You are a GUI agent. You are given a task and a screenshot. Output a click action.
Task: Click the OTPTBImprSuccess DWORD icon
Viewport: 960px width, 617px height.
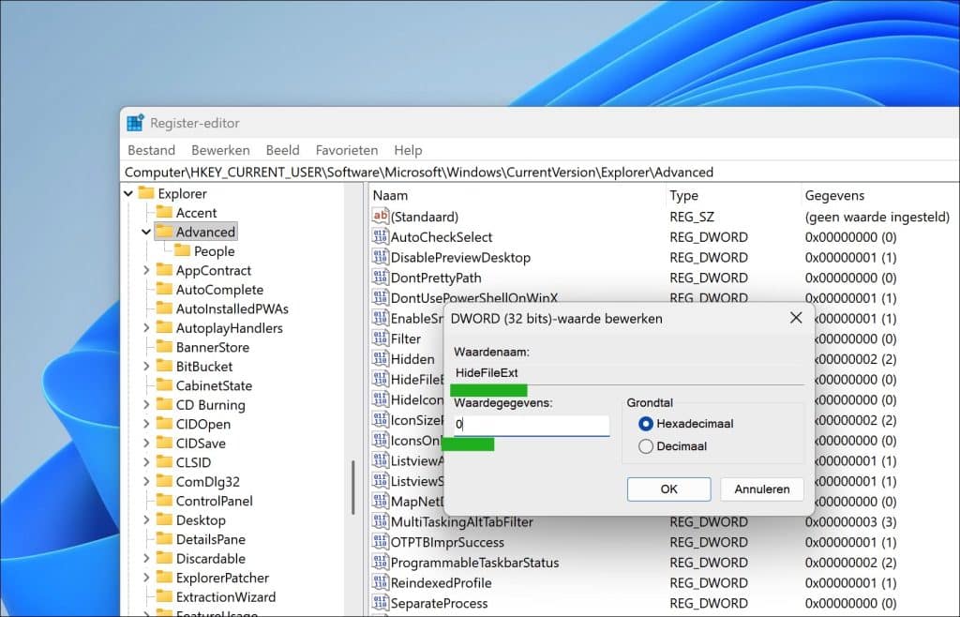(381, 541)
